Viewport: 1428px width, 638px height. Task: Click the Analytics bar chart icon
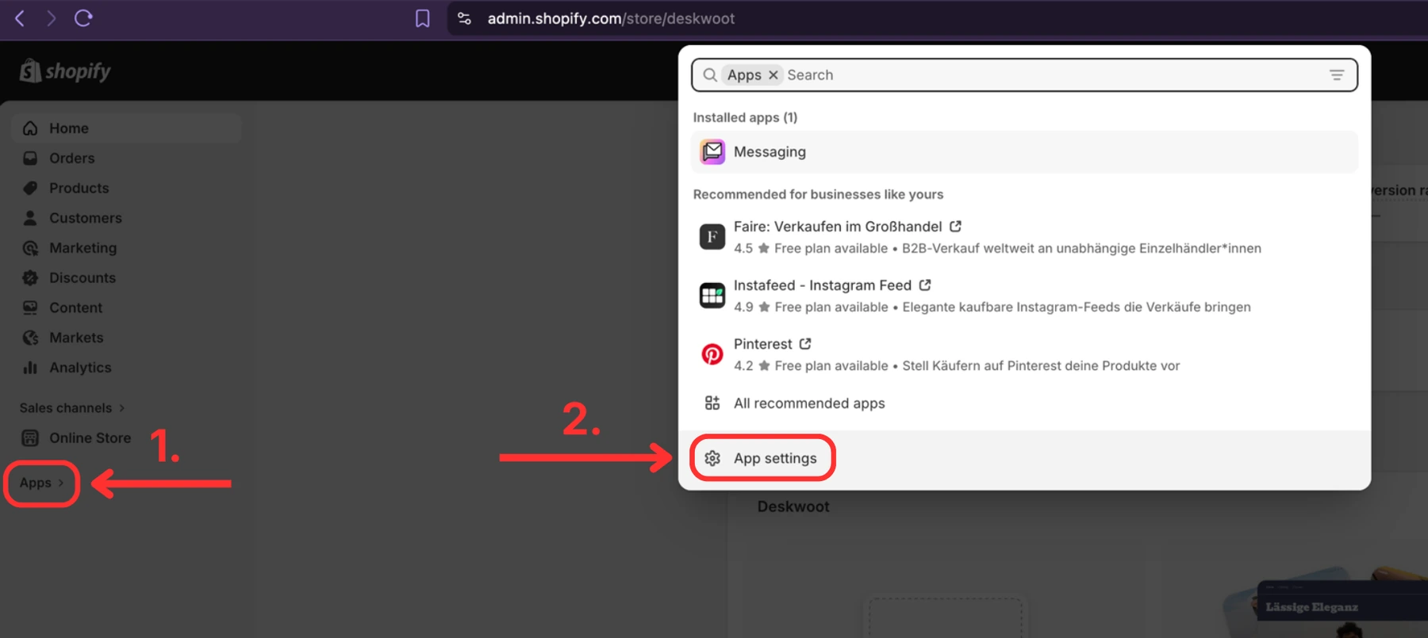point(30,368)
